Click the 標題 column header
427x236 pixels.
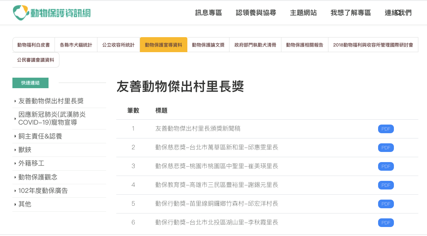[x=161, y=111]
